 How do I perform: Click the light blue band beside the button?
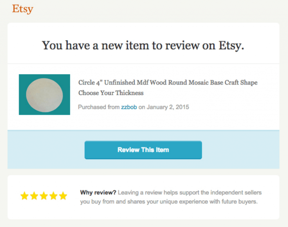tap(239, 150)
